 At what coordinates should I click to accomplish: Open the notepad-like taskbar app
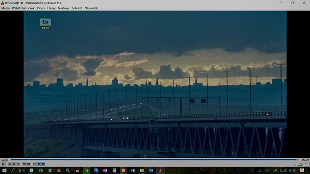point(50,170)
